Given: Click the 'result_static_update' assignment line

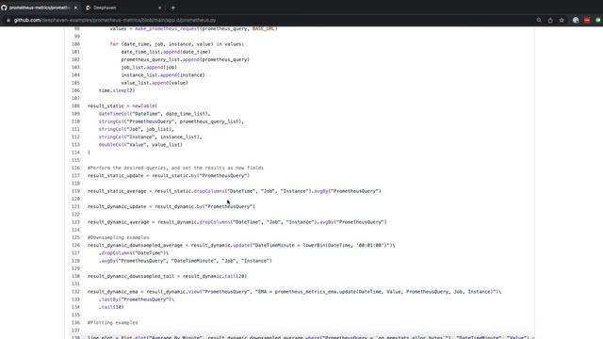Looking at the screenshot, I should pyautogui.click(x=169, y=176).
